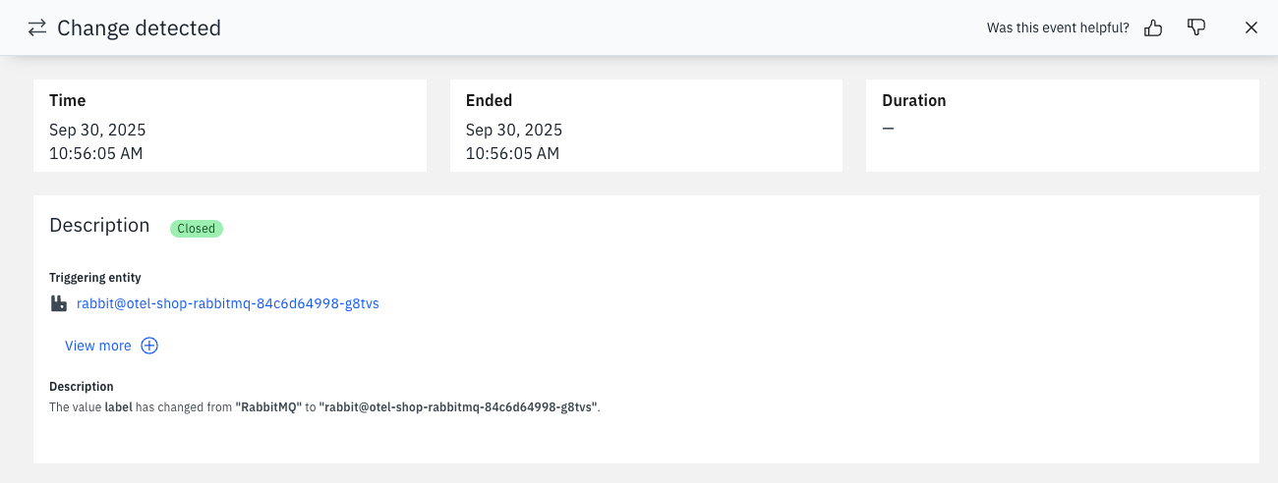This screenshot has height=483, width=1278.
Task: Click the Change detected title
Action: 139,27
